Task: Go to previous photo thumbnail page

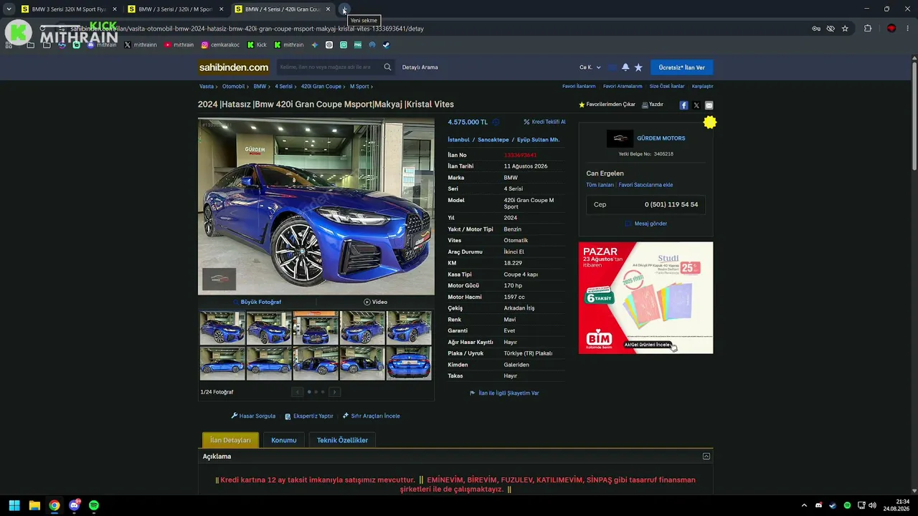Action: pyautogui.click(x=297, y=392)
